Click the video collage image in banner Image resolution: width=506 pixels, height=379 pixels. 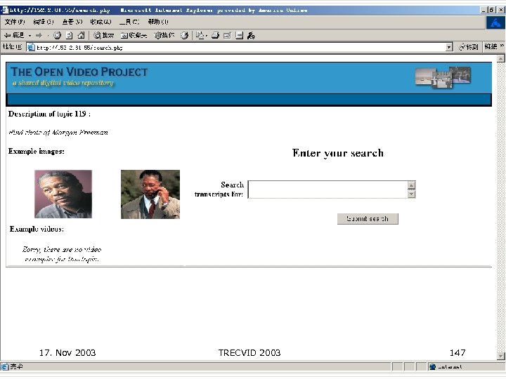pos(443,77)
